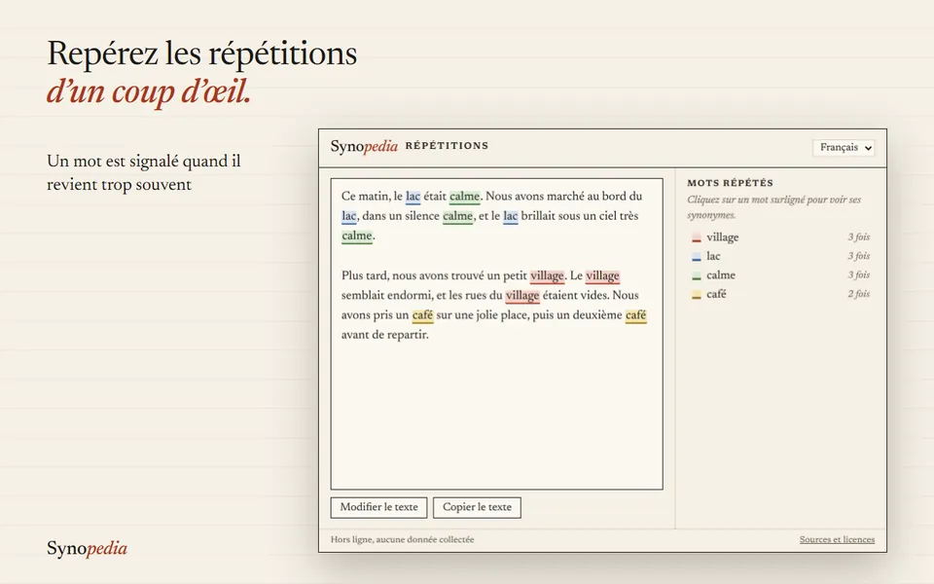934x584 pixels.
Task: Click the Synopedia logo in app header
Action: pyautogui.click(x=364, y=147)
